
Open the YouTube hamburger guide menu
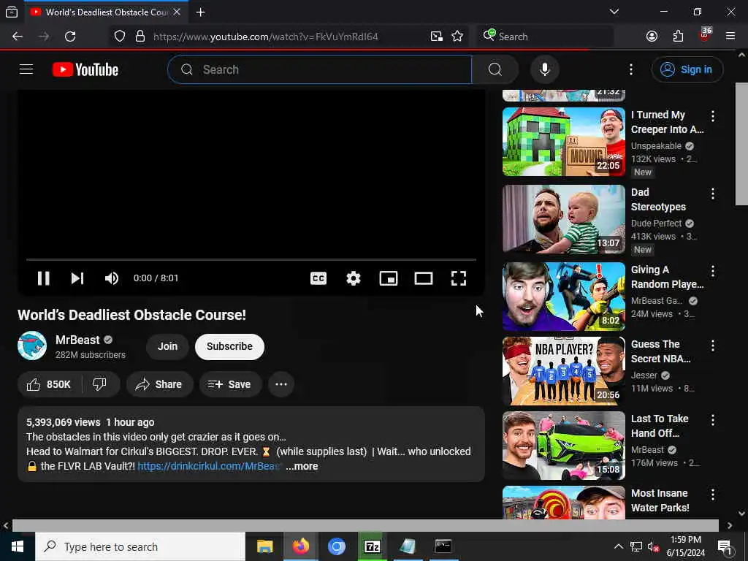coord(26,69)
